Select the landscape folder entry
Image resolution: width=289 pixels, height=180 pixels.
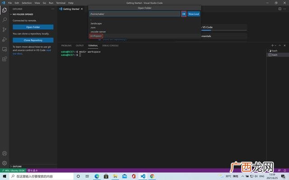click(144, 23)
